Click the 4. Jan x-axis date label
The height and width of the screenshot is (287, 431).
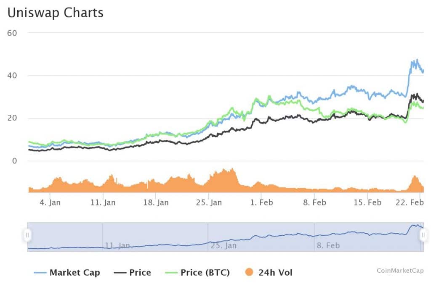pos(49,203)
